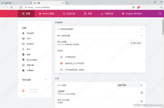164x108 pixels.
Task: Bookmark this page with the bookmark icon
Action: point(21,7)
